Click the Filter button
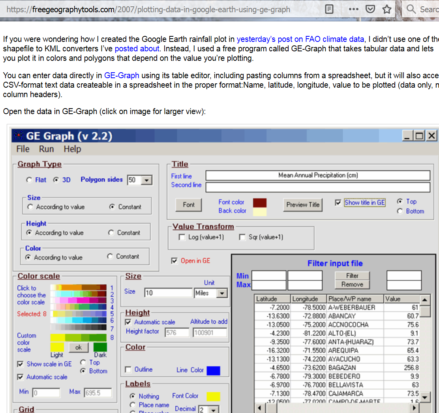 (x=352, y=276)
